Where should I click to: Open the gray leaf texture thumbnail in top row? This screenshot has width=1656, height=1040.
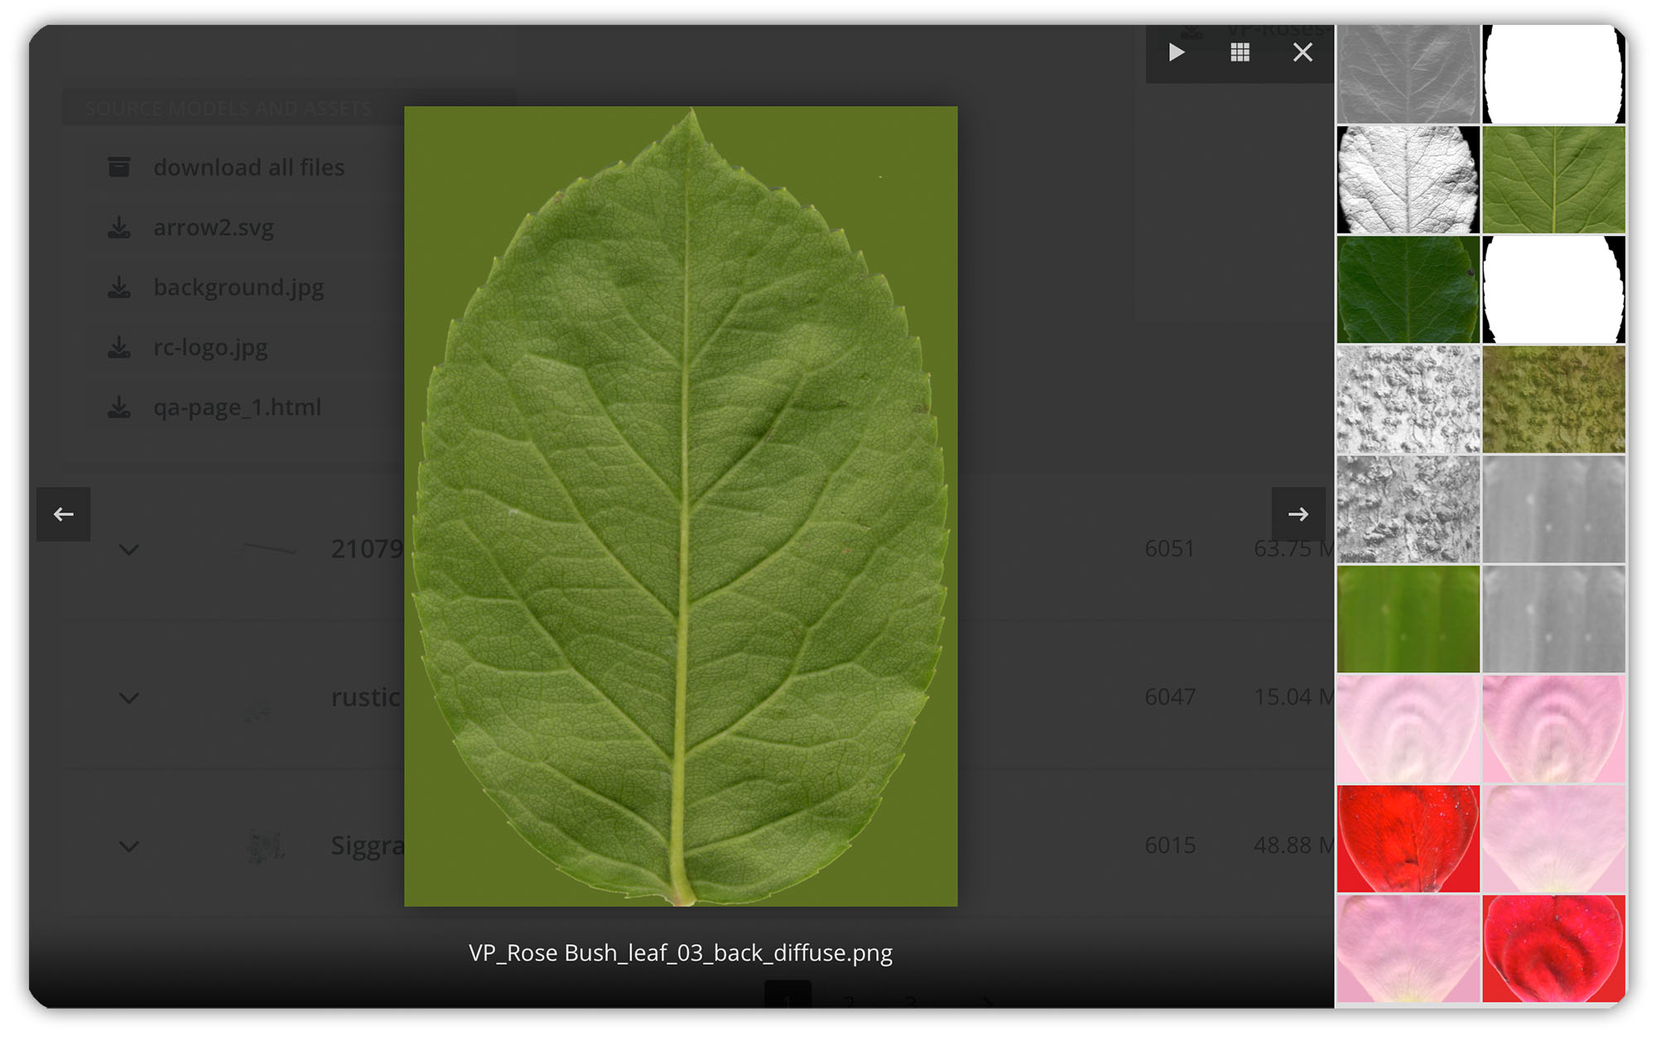1408,74
